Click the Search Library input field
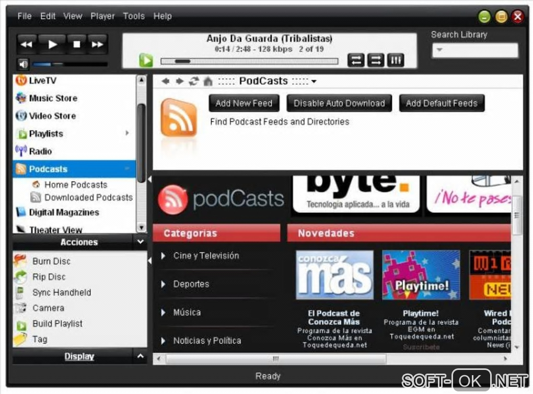Viewport: 533px width, 394px height. coord(475,50)
